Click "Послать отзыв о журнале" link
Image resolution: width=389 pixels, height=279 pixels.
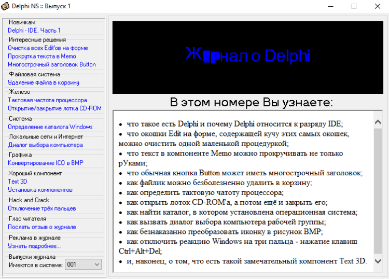click(x=41, y=227)
